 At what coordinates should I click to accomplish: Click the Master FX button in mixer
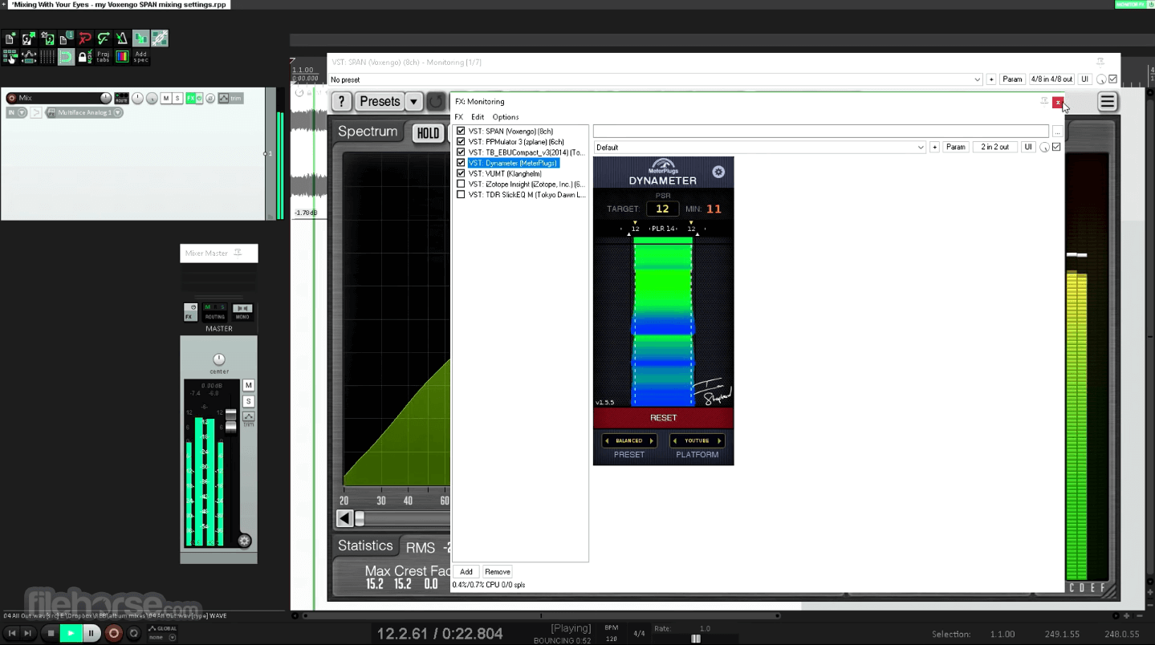pos(190,312)
